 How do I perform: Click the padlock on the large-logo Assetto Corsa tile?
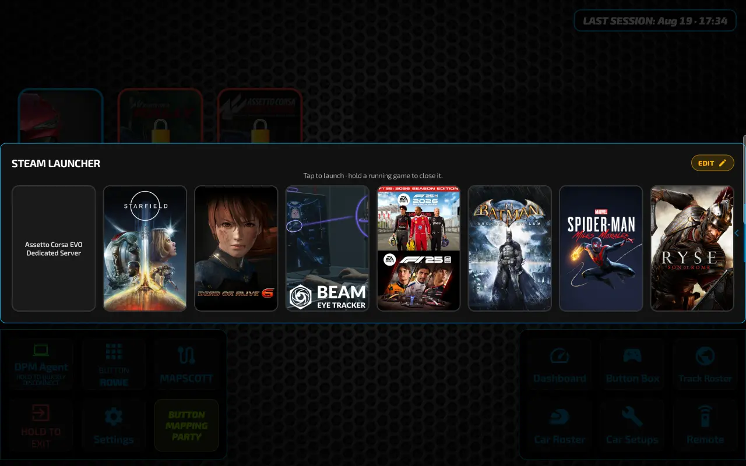tap(260, 131)
